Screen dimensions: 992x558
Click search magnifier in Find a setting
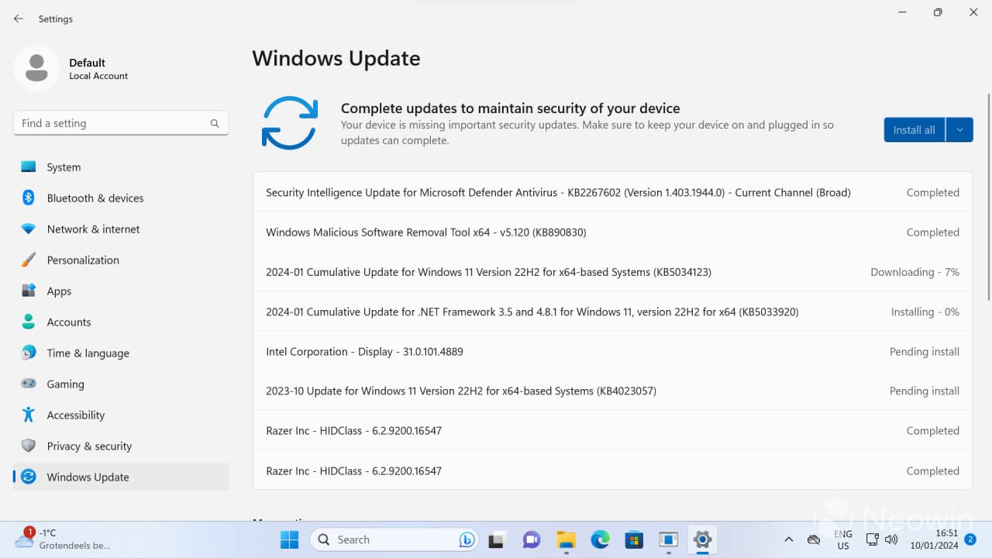tap(215, 123)
